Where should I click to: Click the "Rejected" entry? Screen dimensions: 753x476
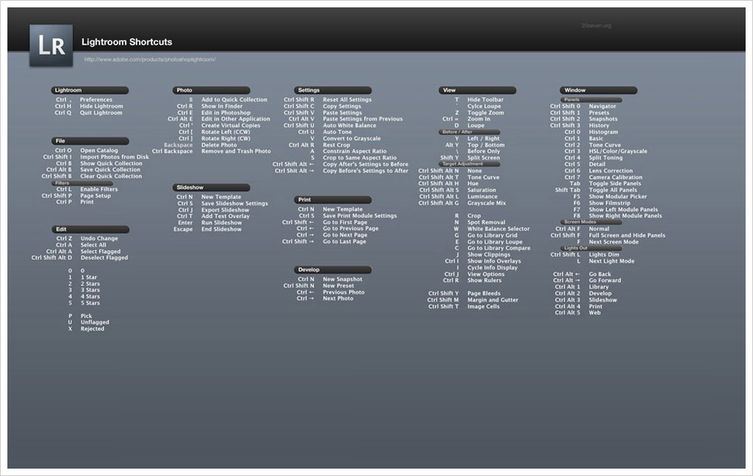tap(93, 329)
